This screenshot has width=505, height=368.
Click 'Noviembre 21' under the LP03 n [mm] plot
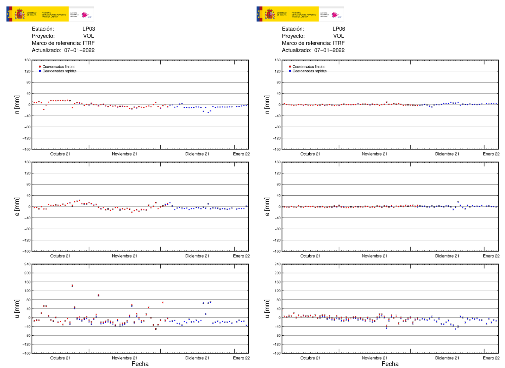pyautogui.click(x=124, y=154)
